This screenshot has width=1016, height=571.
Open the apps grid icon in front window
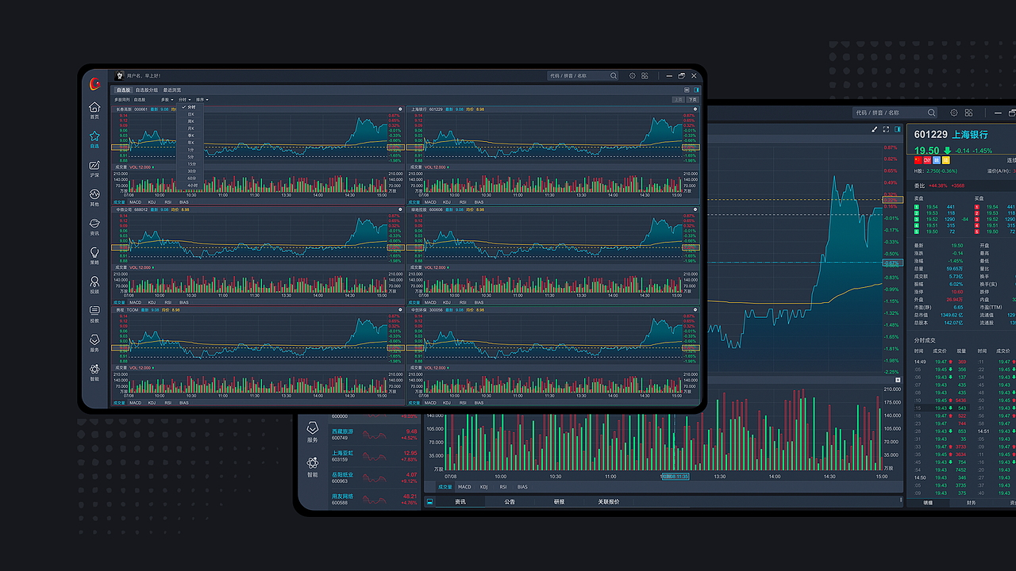[x=644, y=76]
